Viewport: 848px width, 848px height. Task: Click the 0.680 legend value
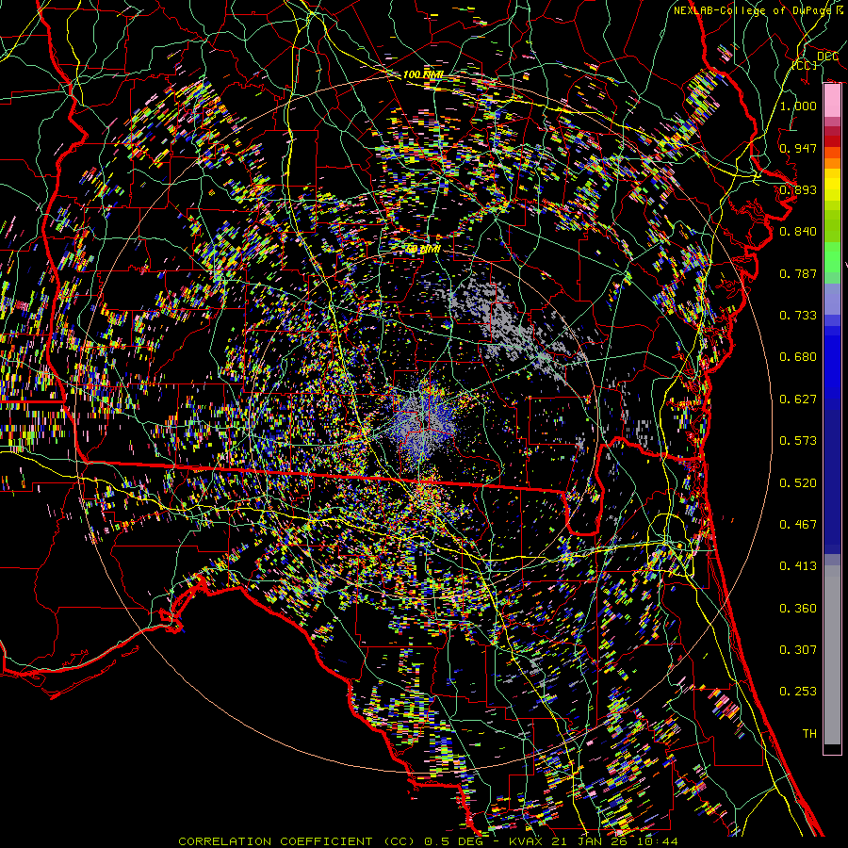click(x=798, y=357)
